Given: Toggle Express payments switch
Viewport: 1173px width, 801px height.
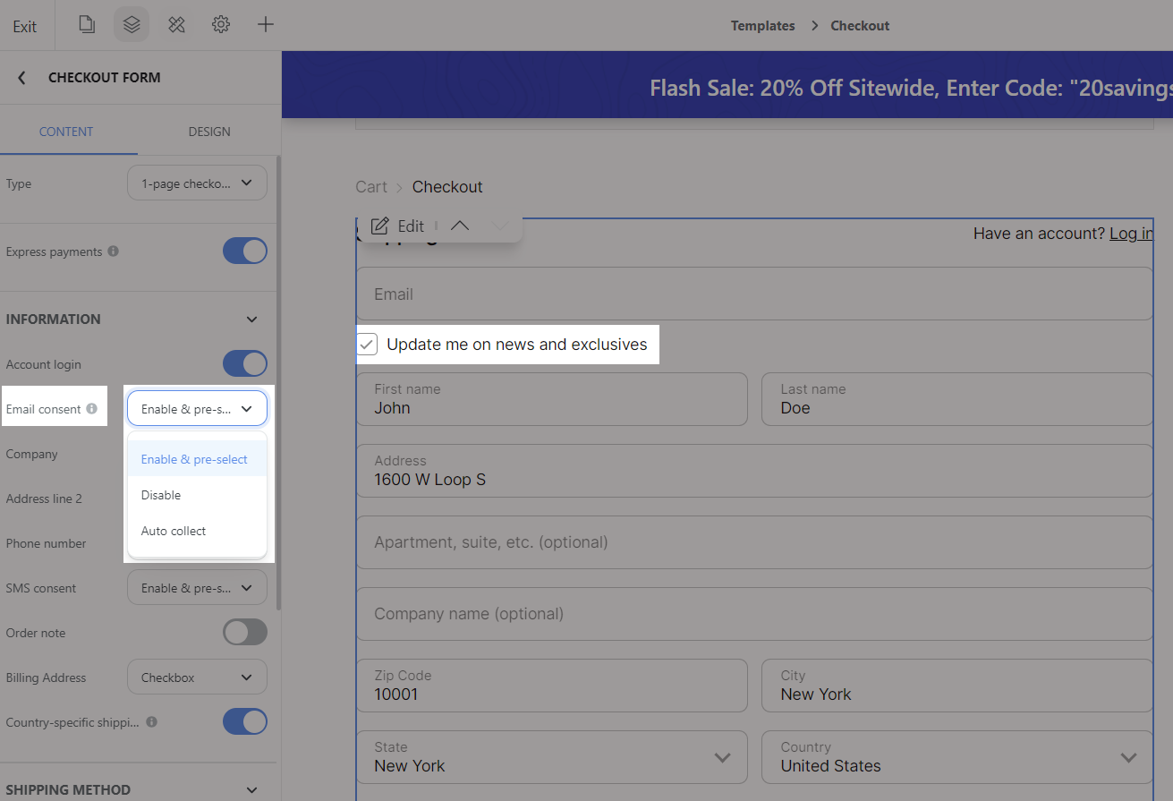Looking at the screenshot, I should (x=245, y=251).
